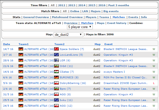159x110 pixels.
Task: Open LowLandLions (5) team link
Action: pos(71,55)
